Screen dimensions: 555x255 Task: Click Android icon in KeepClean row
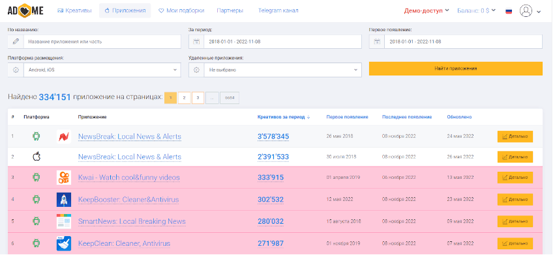(36, 243)
